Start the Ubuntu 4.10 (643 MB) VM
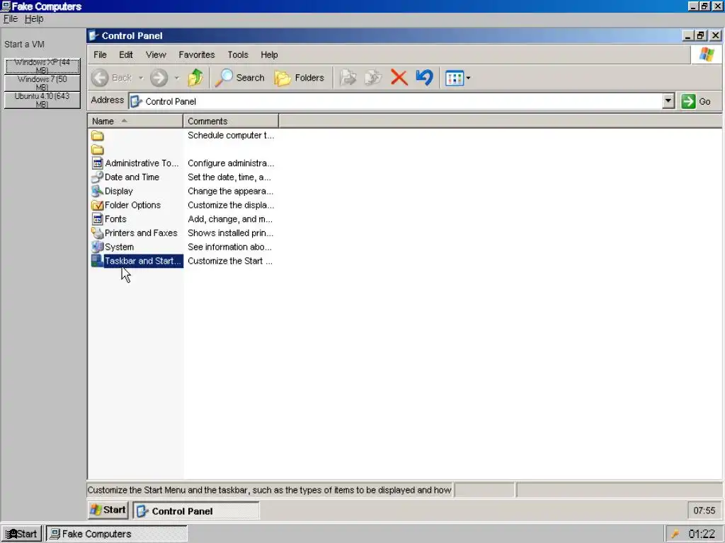Image resolution: width=725 pixels, height=543 pixels. coord(42,100)
